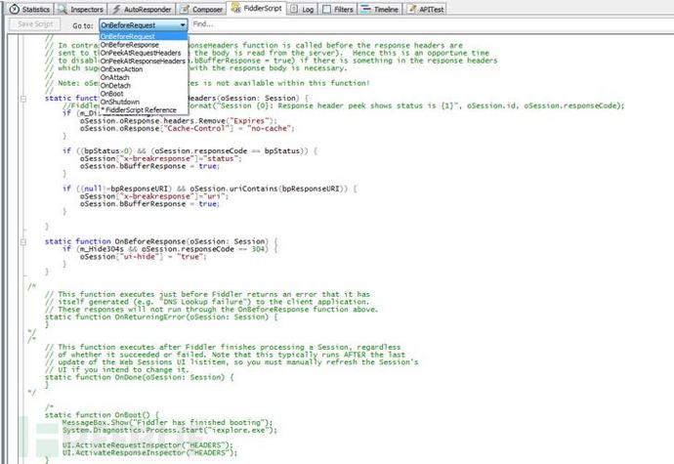Click the System.Diagnostics.Process.Start line
This screenshot has width=674, height=464.
coord(170,430)
